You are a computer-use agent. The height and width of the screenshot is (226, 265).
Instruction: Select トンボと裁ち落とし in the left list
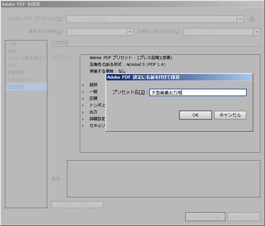(26, 58)
